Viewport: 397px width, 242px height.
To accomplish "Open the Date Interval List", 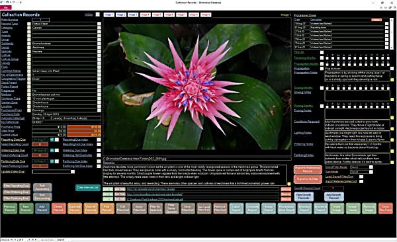I will coord(87,187).
